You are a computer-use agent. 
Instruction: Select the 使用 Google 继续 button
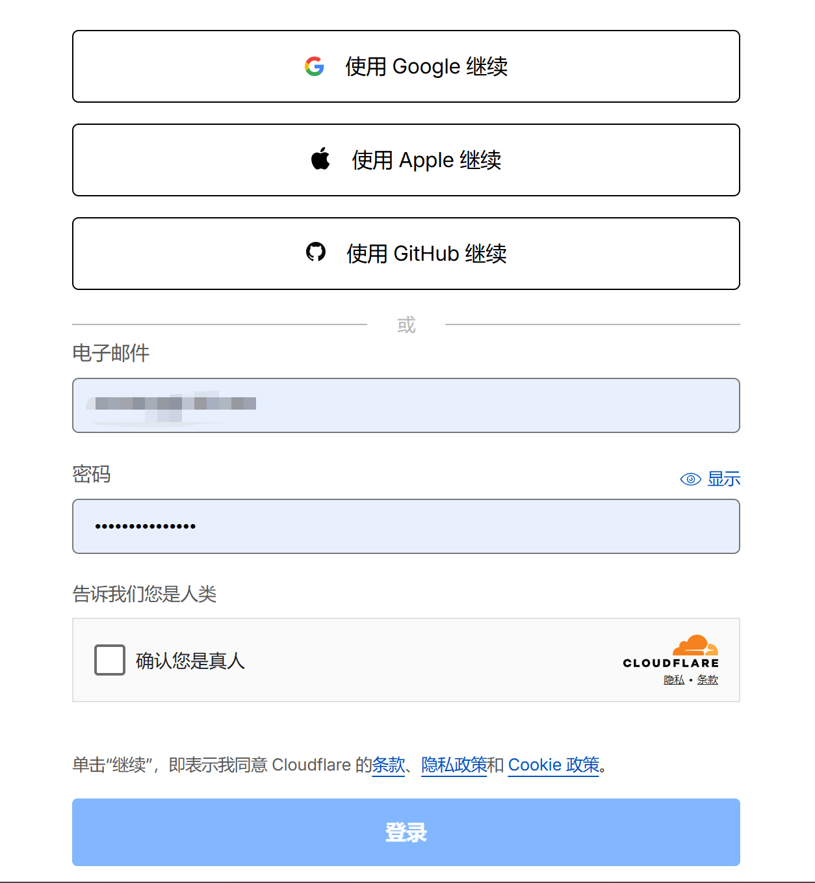pos(406,66)
